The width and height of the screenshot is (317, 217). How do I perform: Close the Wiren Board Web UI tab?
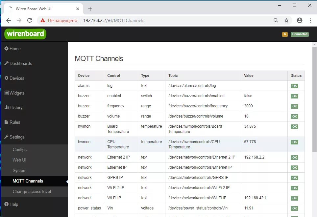[x=78, y=9]
